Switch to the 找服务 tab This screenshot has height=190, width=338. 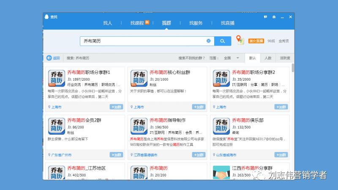pos(196,23)
